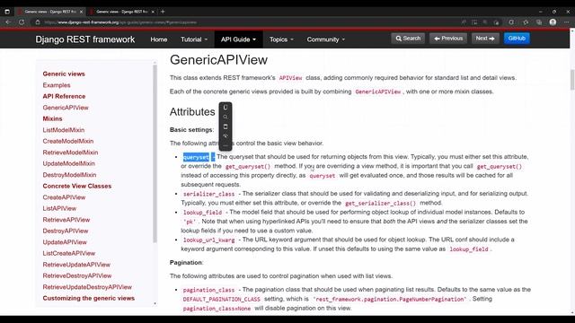Select UpdateAPIView in the sidebar
Image resolution: width=575 pixels, height=323 pixels.
click(65, 242)
